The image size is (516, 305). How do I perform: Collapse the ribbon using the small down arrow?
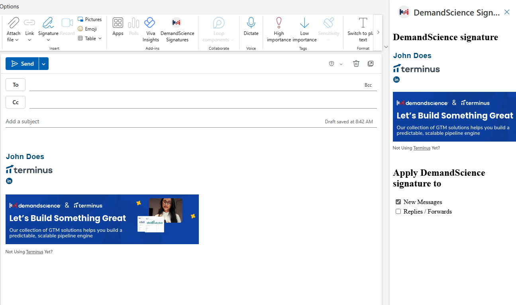pos(386,47)
